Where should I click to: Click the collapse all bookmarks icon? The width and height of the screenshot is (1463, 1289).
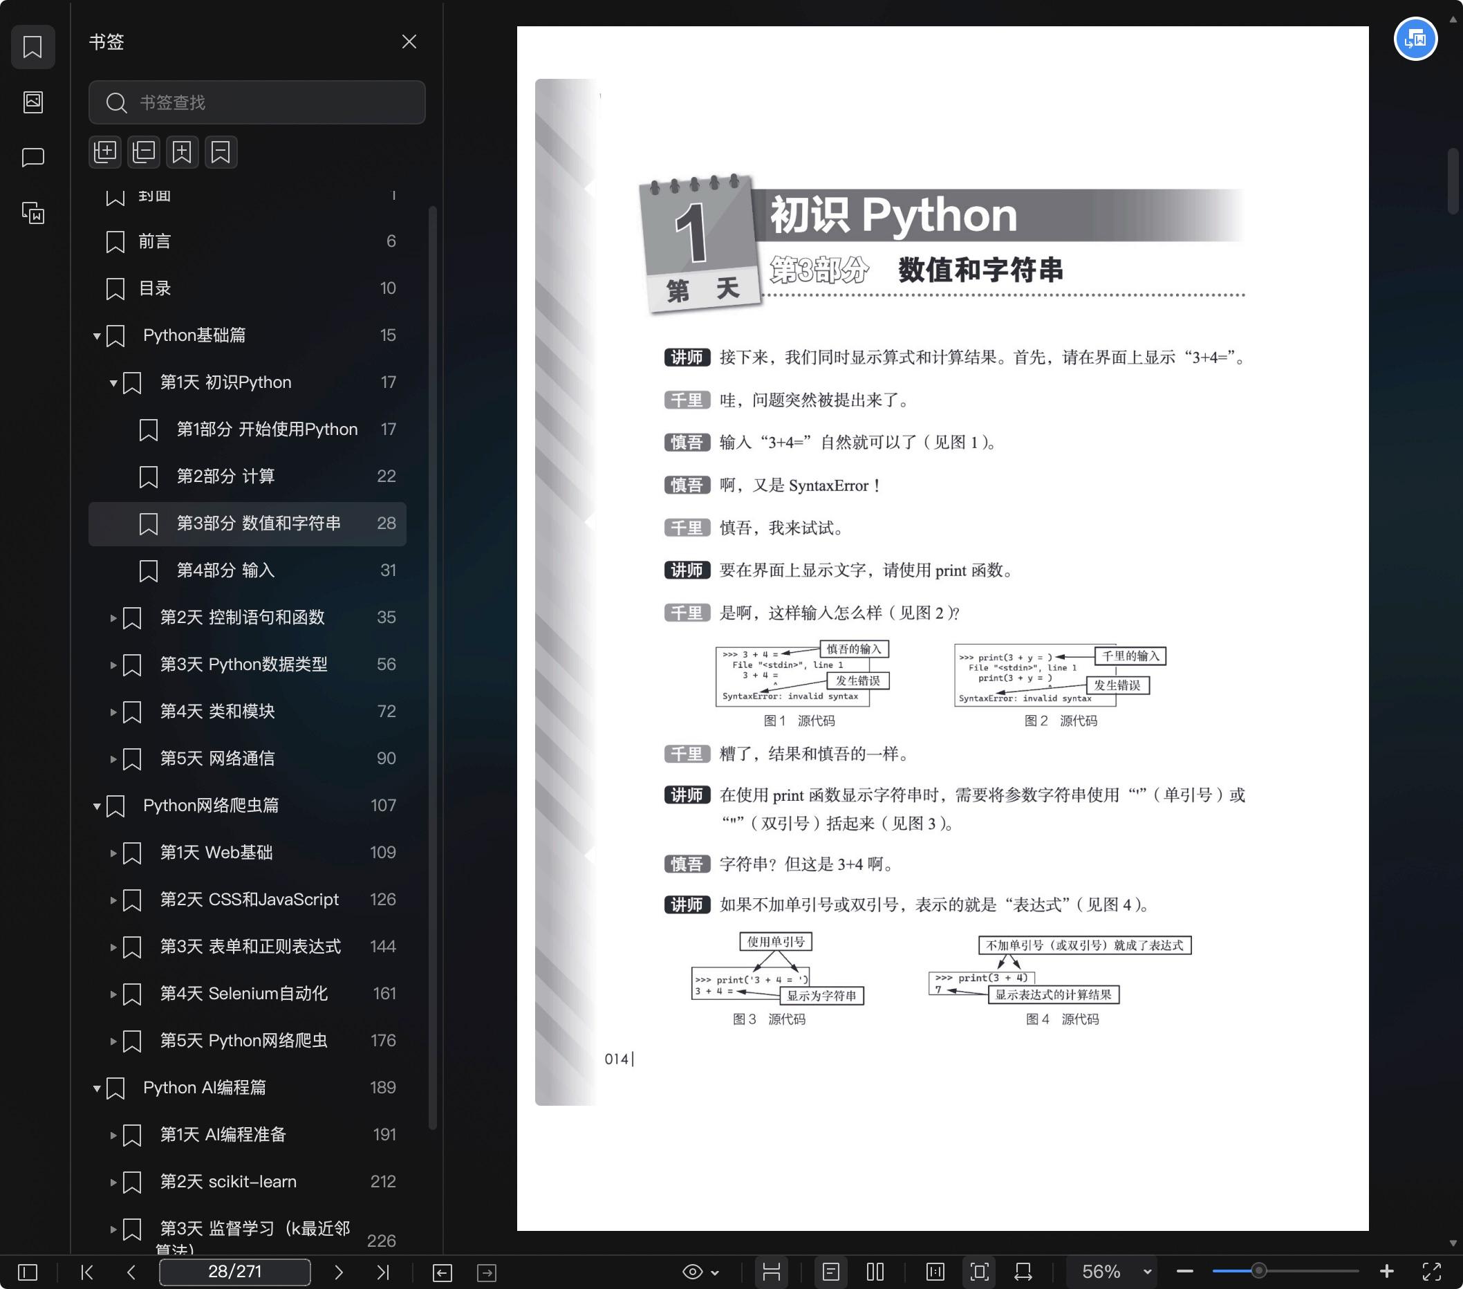coord(144,151)
